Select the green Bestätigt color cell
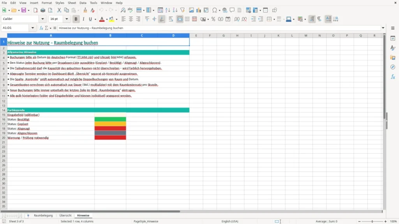399x224 pixels. 110,119
